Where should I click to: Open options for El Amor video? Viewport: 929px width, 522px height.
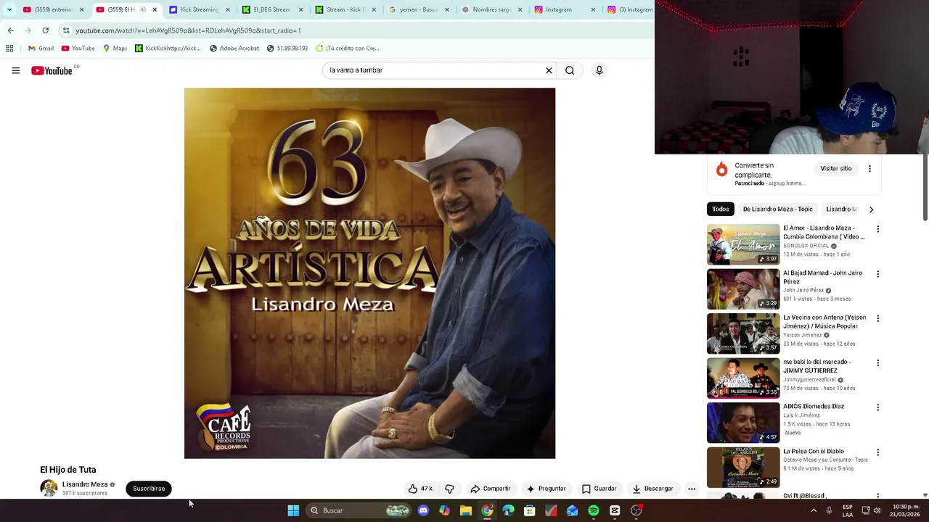pos(877,229)
